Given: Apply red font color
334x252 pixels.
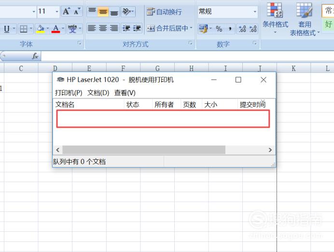Looking at the screenshot, I should (56, 29).
